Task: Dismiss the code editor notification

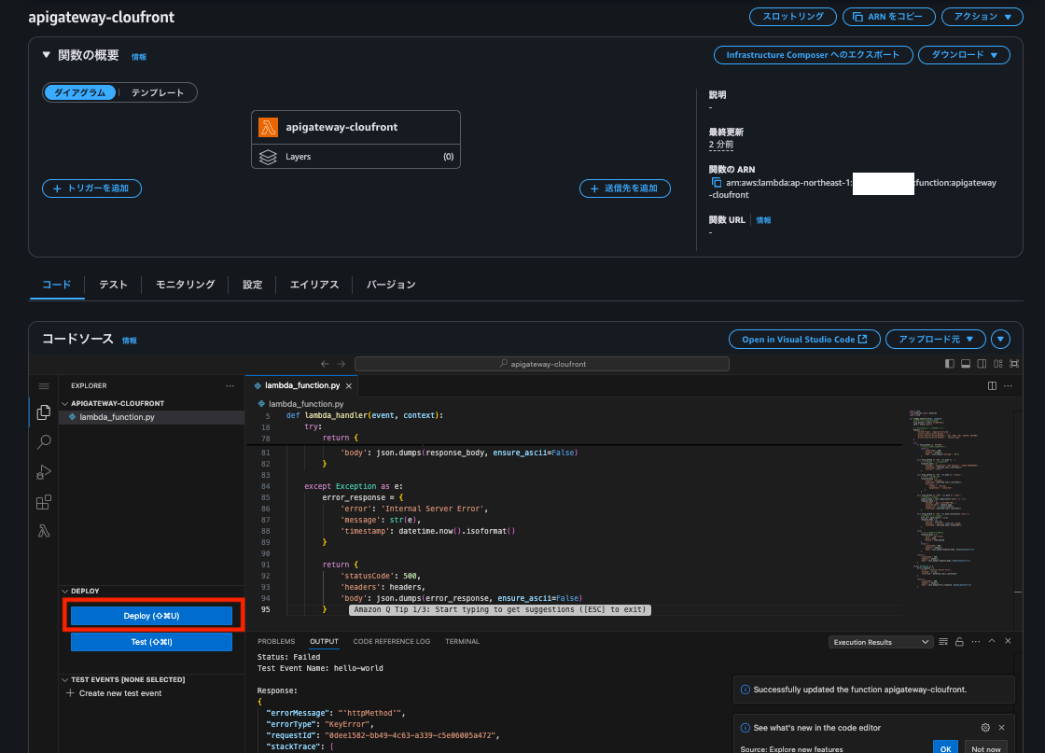Action: tap(1002, 728)
